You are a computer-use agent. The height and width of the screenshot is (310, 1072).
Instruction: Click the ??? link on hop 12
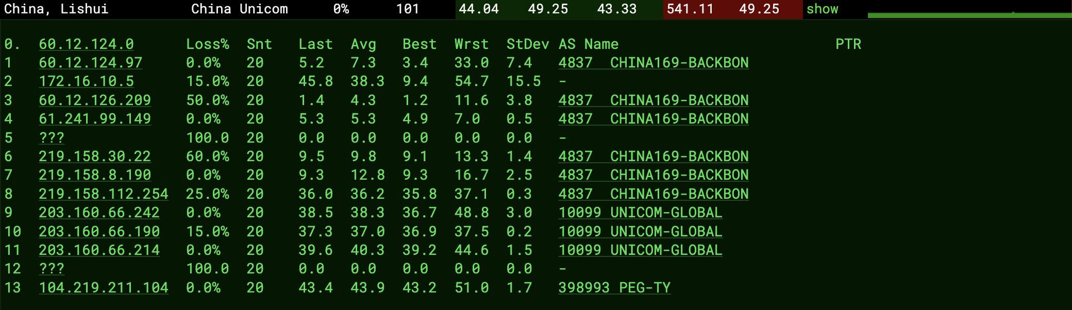(52, 269)
